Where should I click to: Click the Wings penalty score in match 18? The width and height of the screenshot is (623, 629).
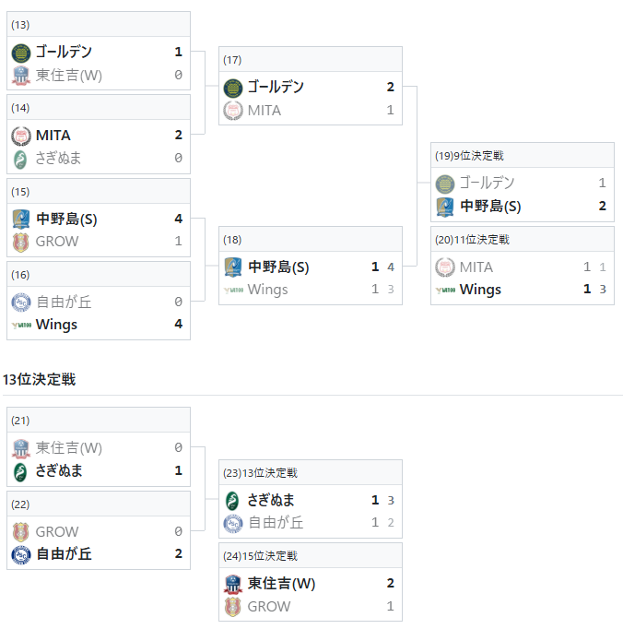(x=391, y=290)
